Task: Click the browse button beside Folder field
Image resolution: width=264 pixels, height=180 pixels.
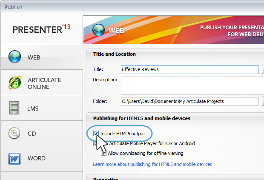Action: tap(263, 101)
